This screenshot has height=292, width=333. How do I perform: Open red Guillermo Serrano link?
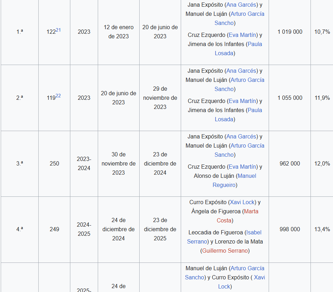pyautogui.click(x=225, y=251)
